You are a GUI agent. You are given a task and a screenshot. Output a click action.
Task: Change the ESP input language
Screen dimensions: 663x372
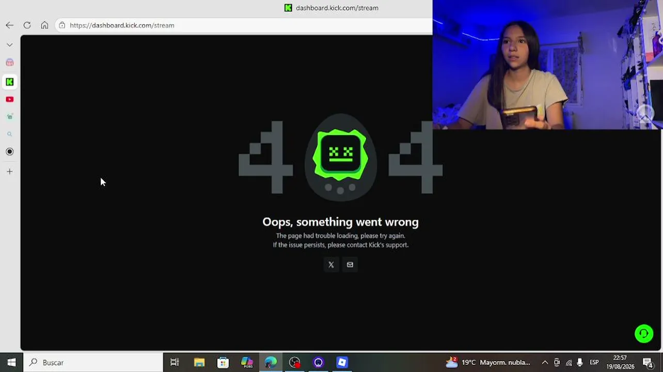tap(594, 362)
